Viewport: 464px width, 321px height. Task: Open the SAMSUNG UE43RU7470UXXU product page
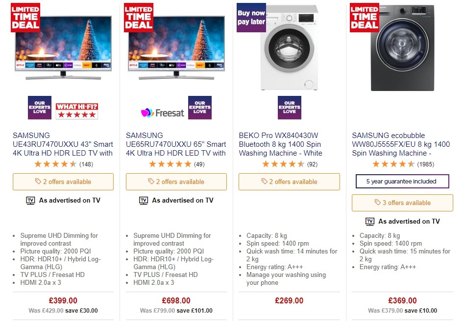[63, 144]
